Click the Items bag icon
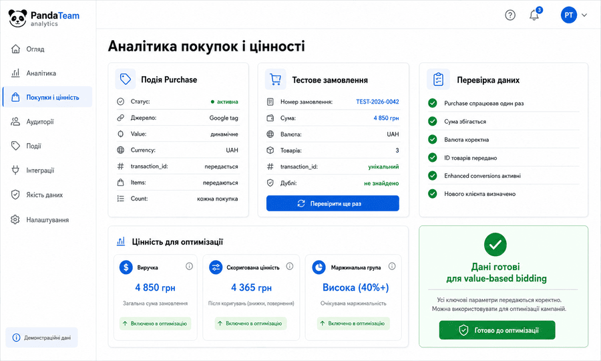 coord(120,183)
